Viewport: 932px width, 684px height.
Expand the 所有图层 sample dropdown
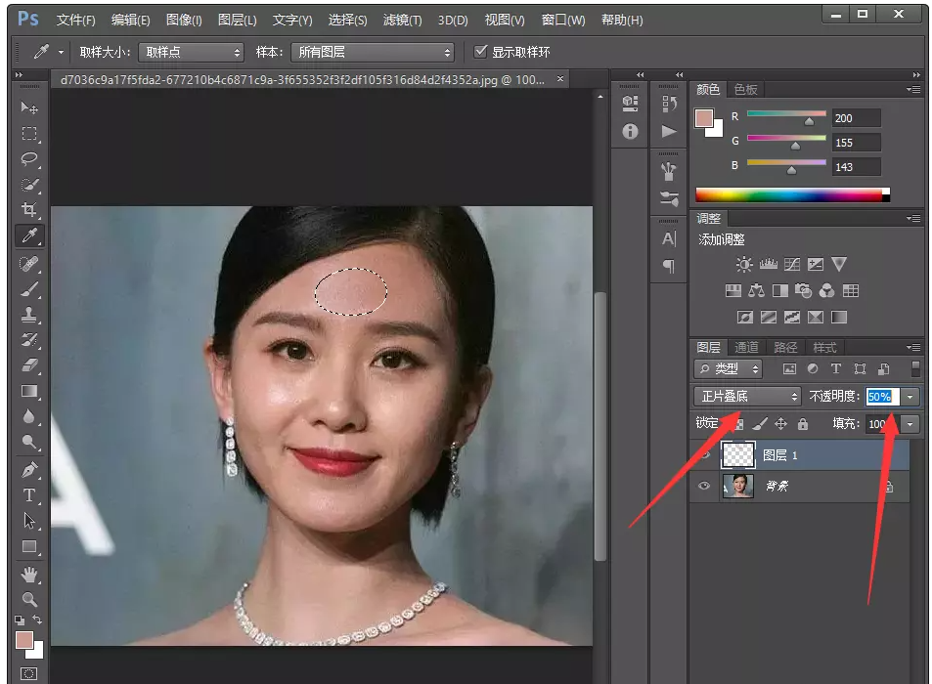tap(374, 52)
